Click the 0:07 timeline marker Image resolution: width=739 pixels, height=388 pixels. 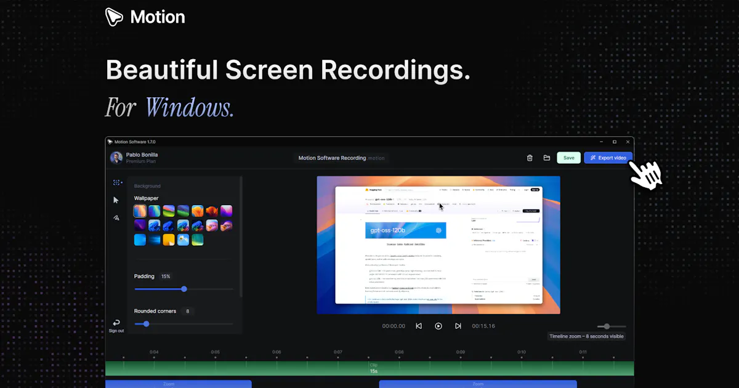click(338, 352)
